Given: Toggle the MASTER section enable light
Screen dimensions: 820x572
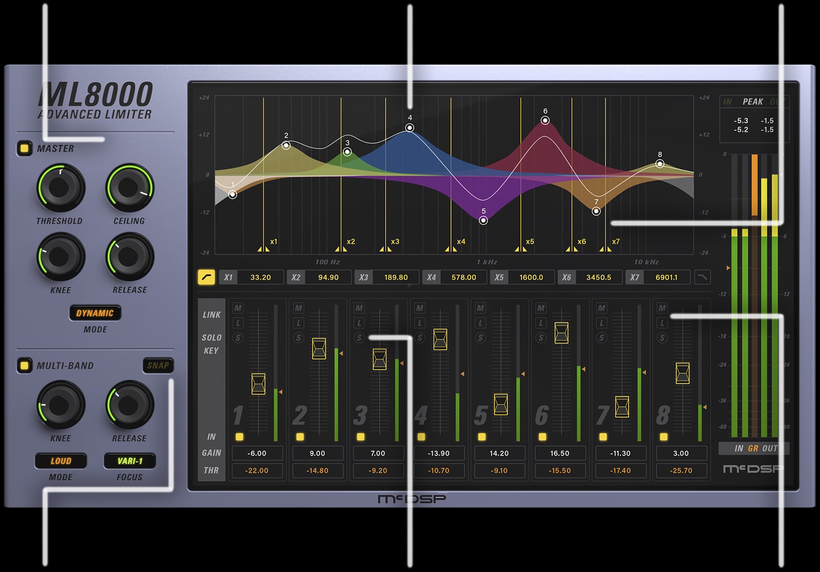Looking at the screenshot, I should coord(24,148).
